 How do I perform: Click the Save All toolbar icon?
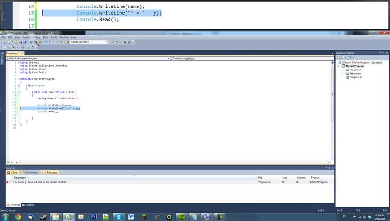click(x=25, y=42)
